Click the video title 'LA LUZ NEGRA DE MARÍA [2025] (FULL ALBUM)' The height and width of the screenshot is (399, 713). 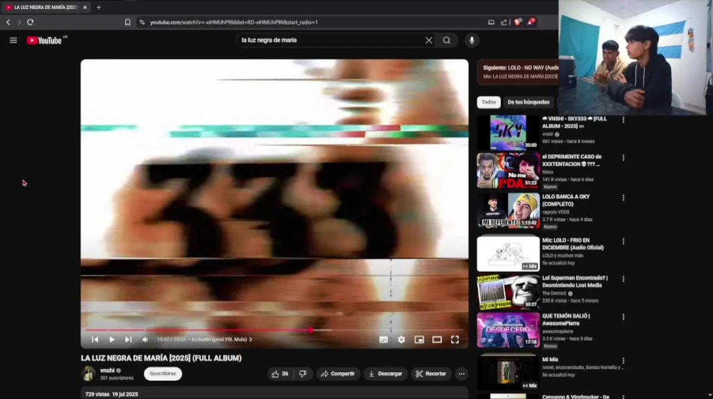pos(161,358)
